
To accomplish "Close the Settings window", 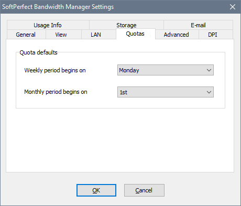I will pyautogui.click(x=233, y=7).
